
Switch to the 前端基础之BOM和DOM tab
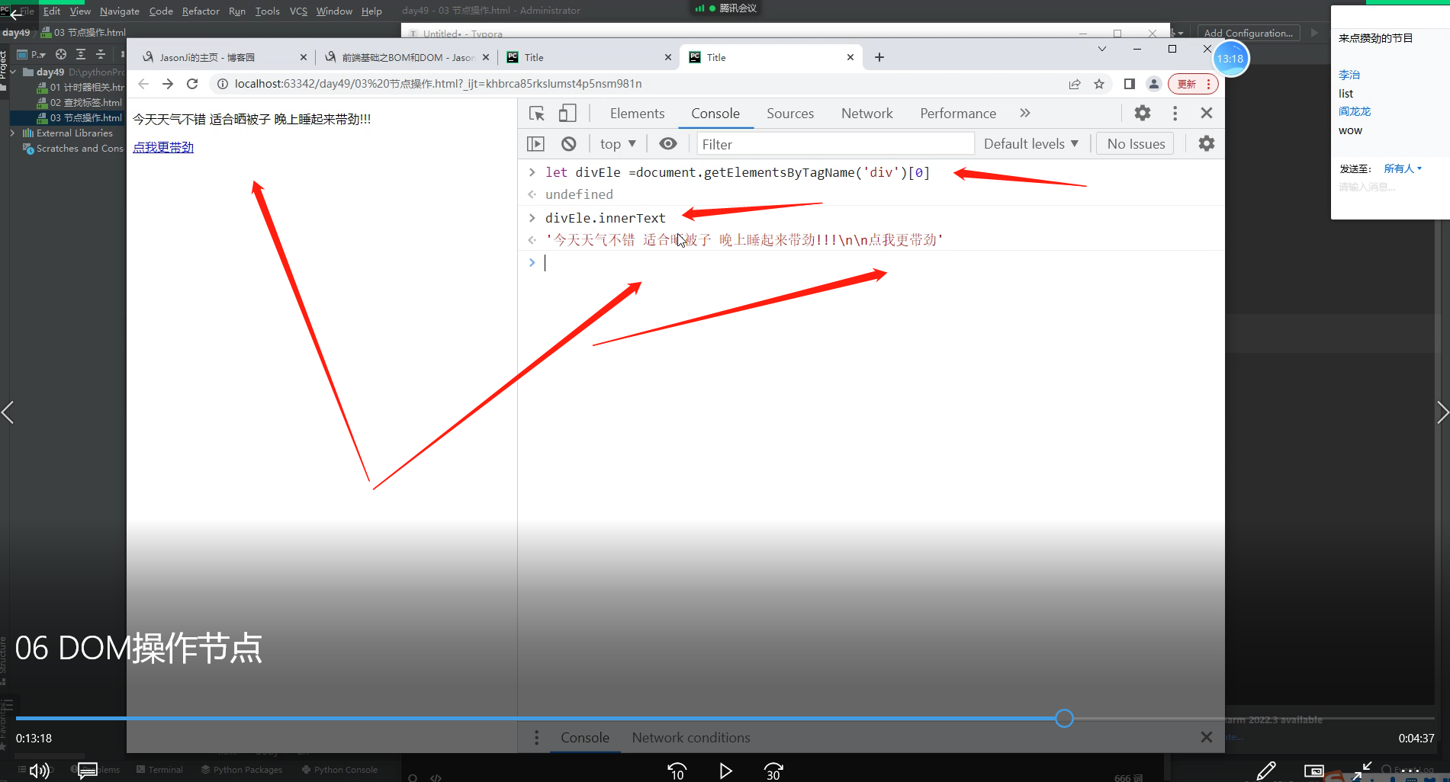point(407,57)
